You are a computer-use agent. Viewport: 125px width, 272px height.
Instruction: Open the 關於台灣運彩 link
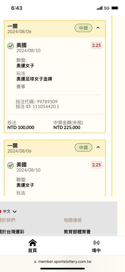[12, 231]
